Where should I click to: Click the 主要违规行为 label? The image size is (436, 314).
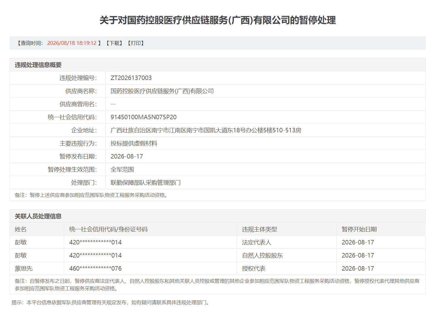pos(78,143)
